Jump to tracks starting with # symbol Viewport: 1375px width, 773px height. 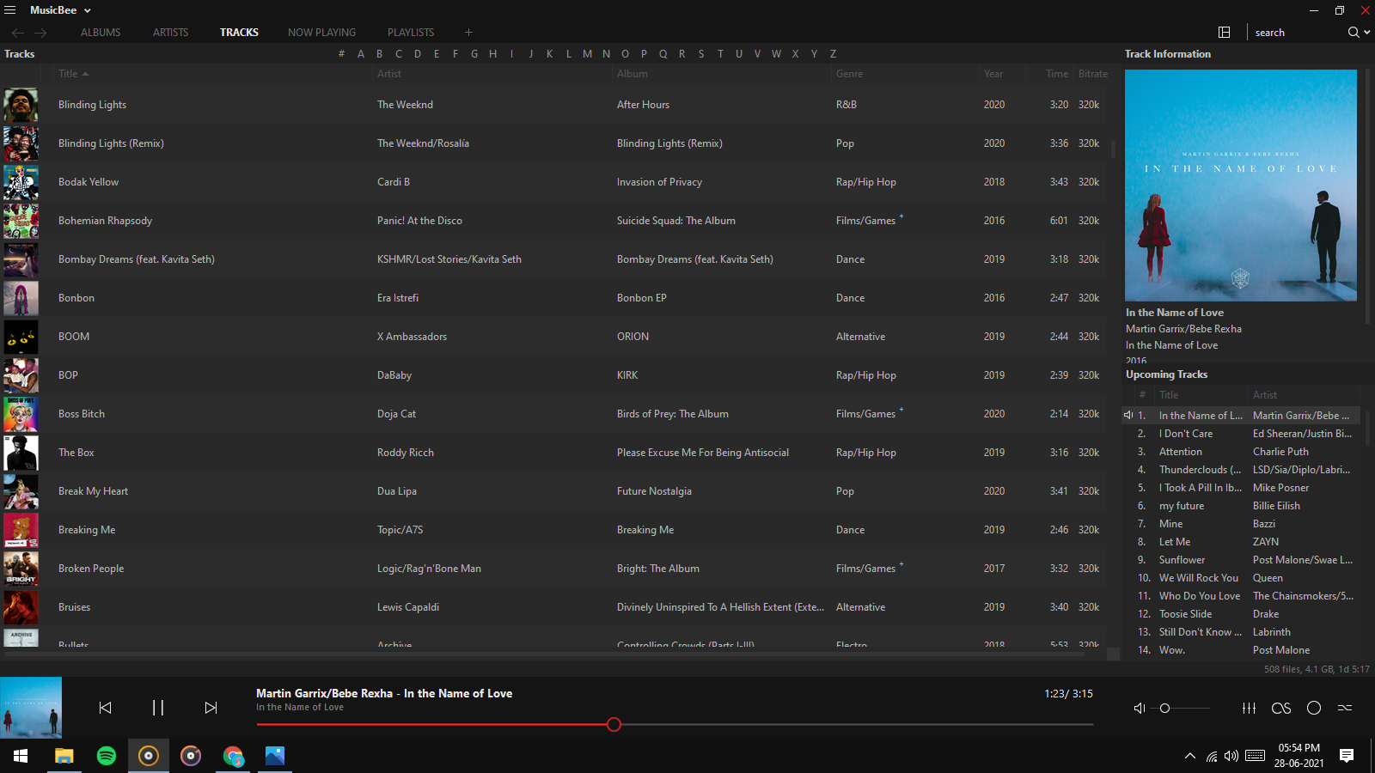click(x=341, y=54)
